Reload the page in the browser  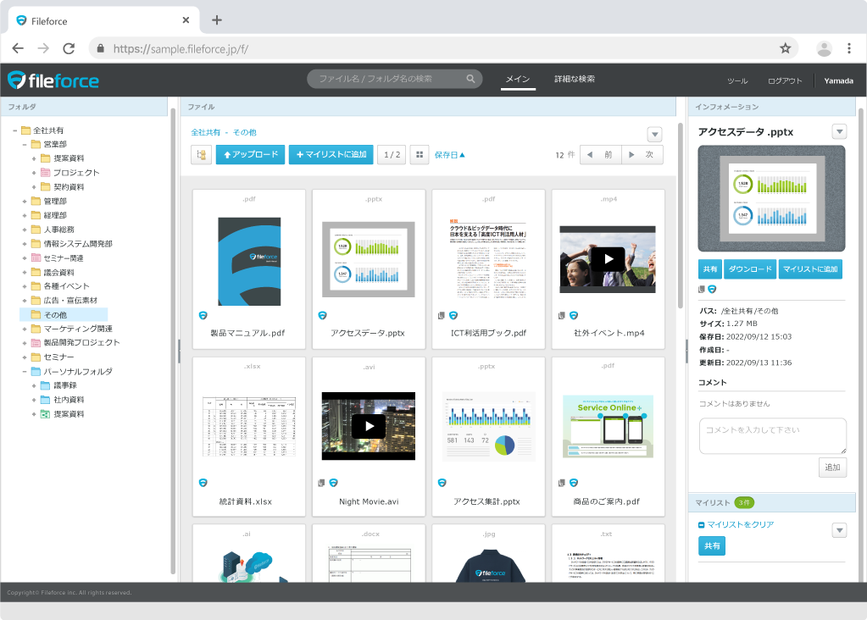(69, 48)
